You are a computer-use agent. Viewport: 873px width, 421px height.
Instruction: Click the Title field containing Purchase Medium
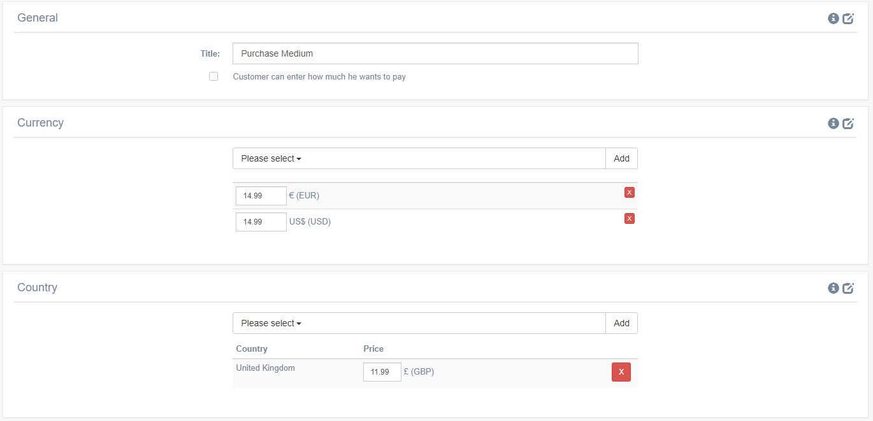(x=435, y=53)
